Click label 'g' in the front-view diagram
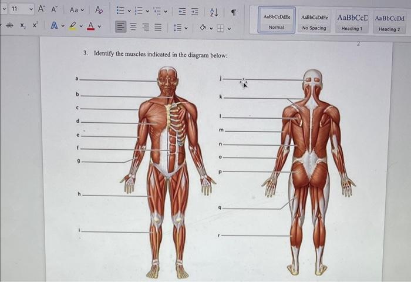This screenshot has height=282, width=411. pos(78,162)
